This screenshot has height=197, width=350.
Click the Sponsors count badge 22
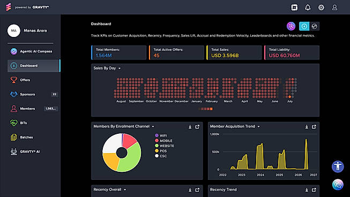point(55,94)
